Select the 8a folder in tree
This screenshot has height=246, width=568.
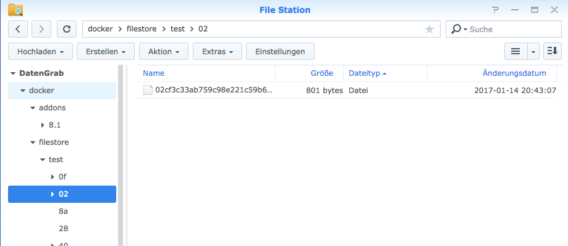click(63, 211)
